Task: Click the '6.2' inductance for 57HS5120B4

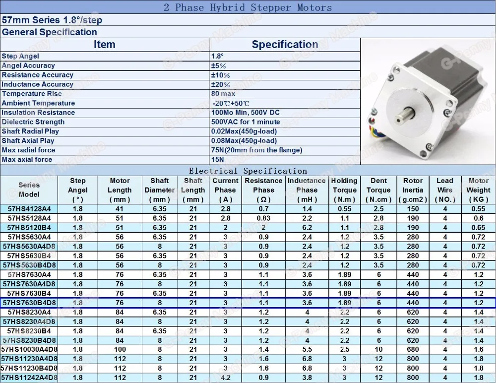Action: pos(307,228)
